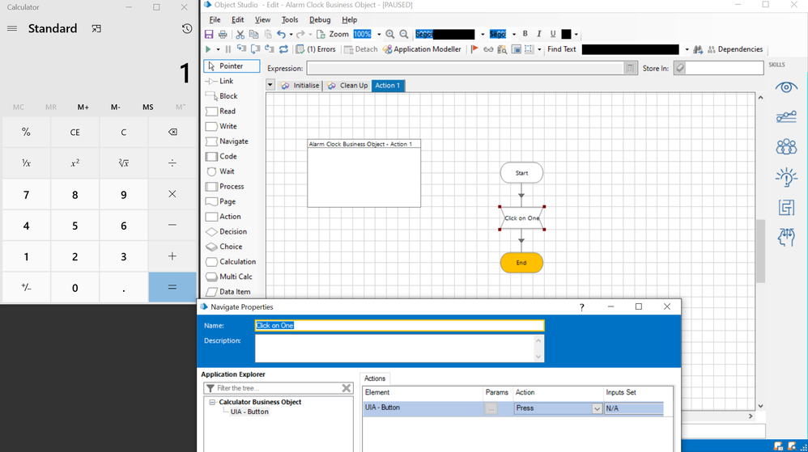Click the zoom in magnifier icon

click(x=390, y=35)
